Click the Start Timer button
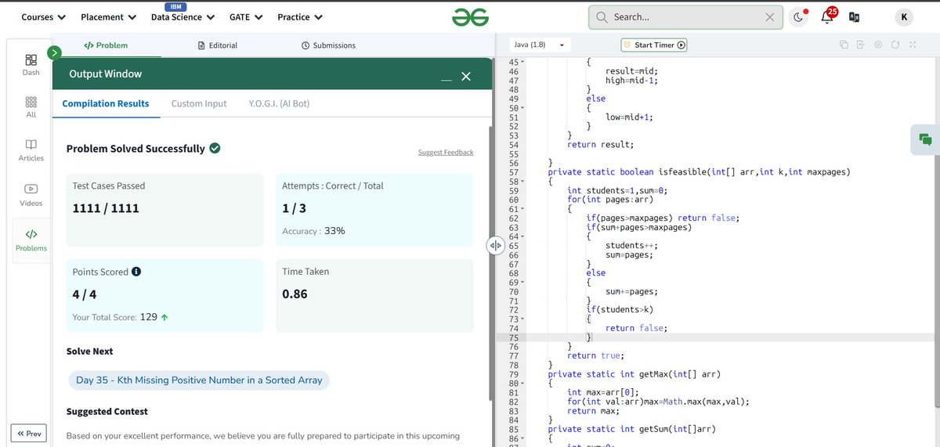This screenshot has width=940, height=447. tap(654, 45)
